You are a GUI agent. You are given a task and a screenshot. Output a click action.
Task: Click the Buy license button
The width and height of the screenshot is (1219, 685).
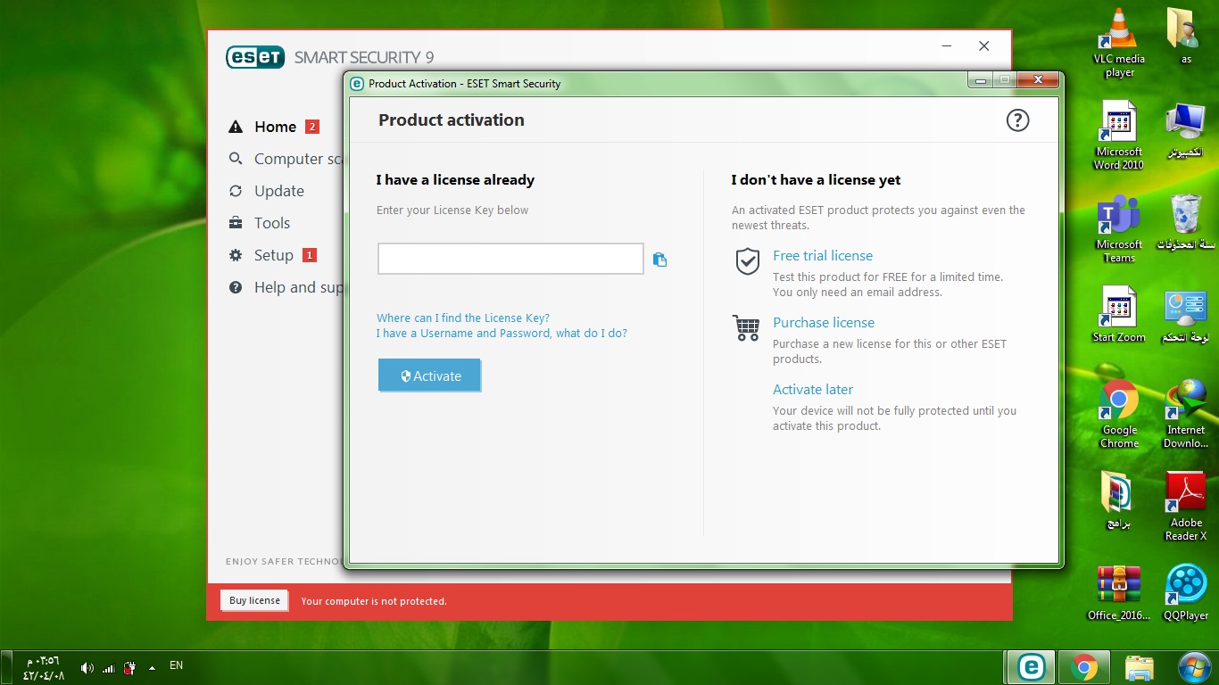click(254, 600)
